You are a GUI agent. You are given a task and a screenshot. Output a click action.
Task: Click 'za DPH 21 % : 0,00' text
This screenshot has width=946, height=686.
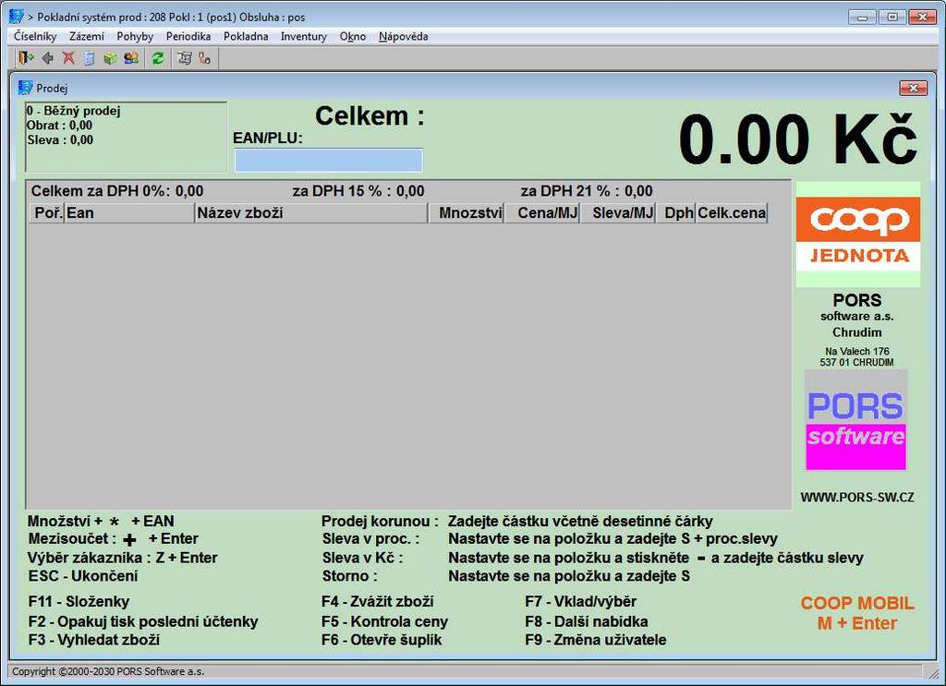coord(587,191)
